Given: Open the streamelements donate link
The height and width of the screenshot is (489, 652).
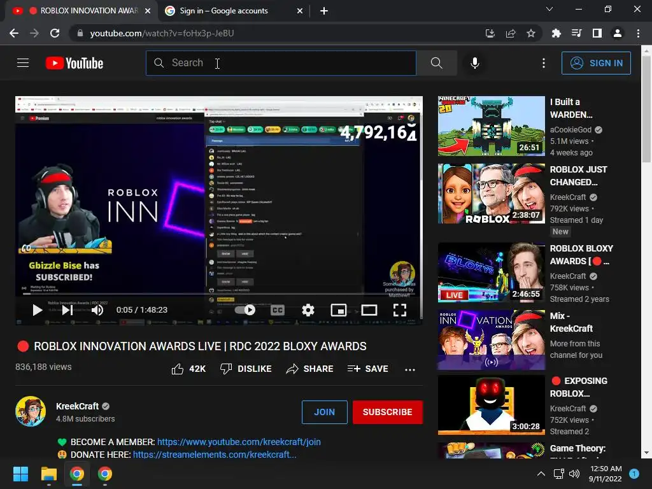Looking at the screenshot, I should pos(215,455).
